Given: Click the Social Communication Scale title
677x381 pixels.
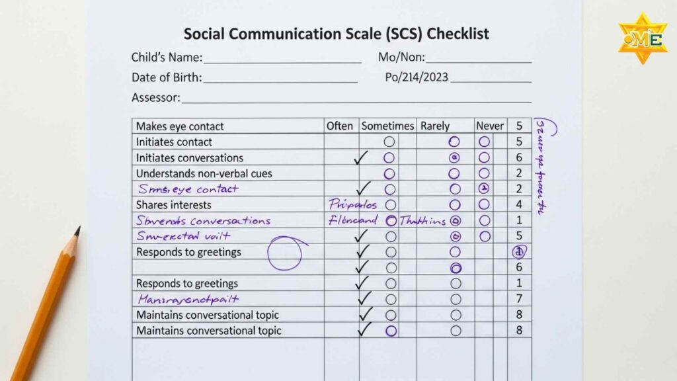Looking at the screenshot, I should [x=337, y=34].
